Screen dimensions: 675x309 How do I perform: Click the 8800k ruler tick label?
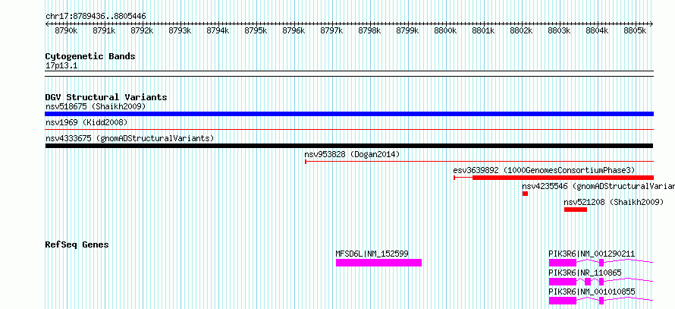point(445,30)
